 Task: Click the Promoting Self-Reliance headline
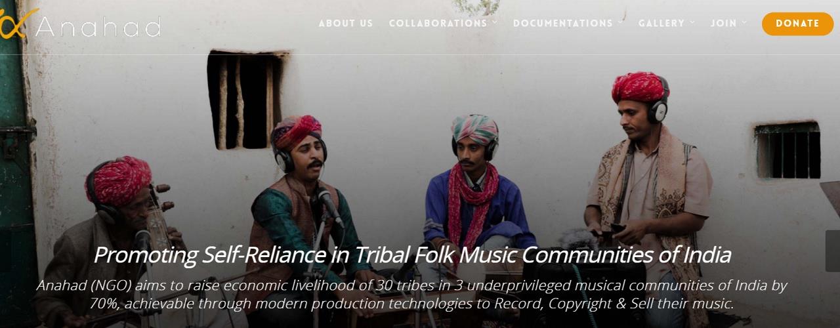pos(412,255)
